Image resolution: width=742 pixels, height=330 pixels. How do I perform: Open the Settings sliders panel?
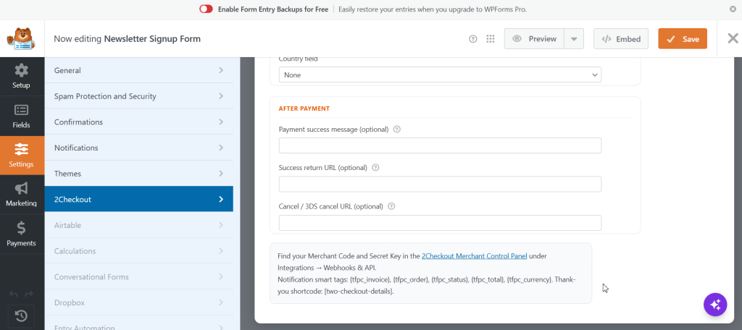pos(21,156)
